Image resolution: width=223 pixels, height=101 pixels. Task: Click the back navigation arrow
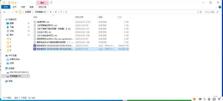[x=4, y=12]
